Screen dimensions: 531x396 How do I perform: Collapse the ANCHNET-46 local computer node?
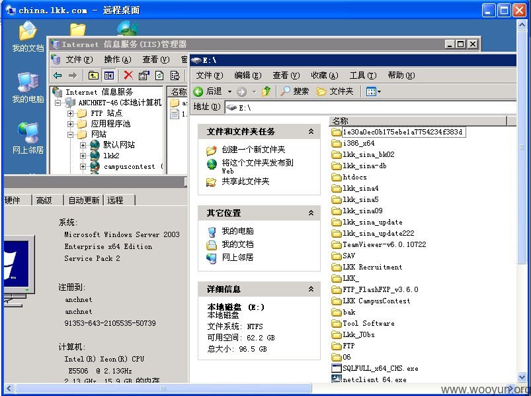click(58, 103)
